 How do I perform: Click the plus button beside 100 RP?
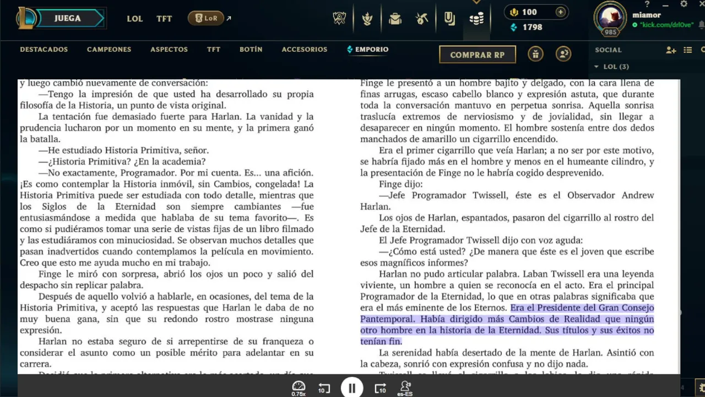point(560,12)
